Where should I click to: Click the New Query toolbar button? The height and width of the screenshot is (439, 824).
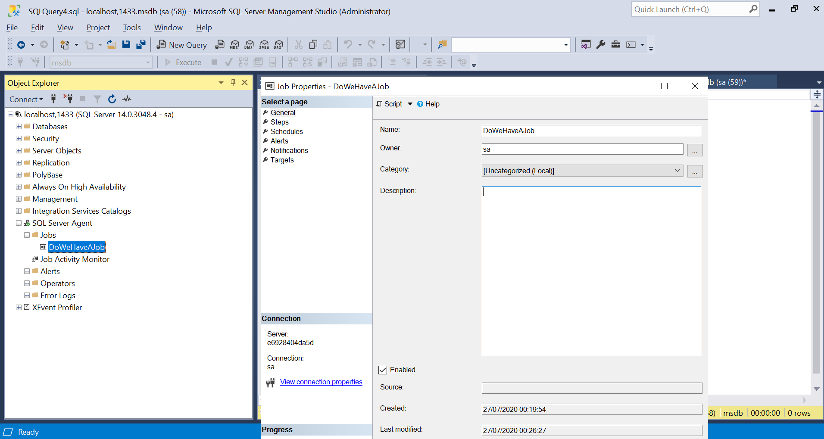click(x=182, y=45)
